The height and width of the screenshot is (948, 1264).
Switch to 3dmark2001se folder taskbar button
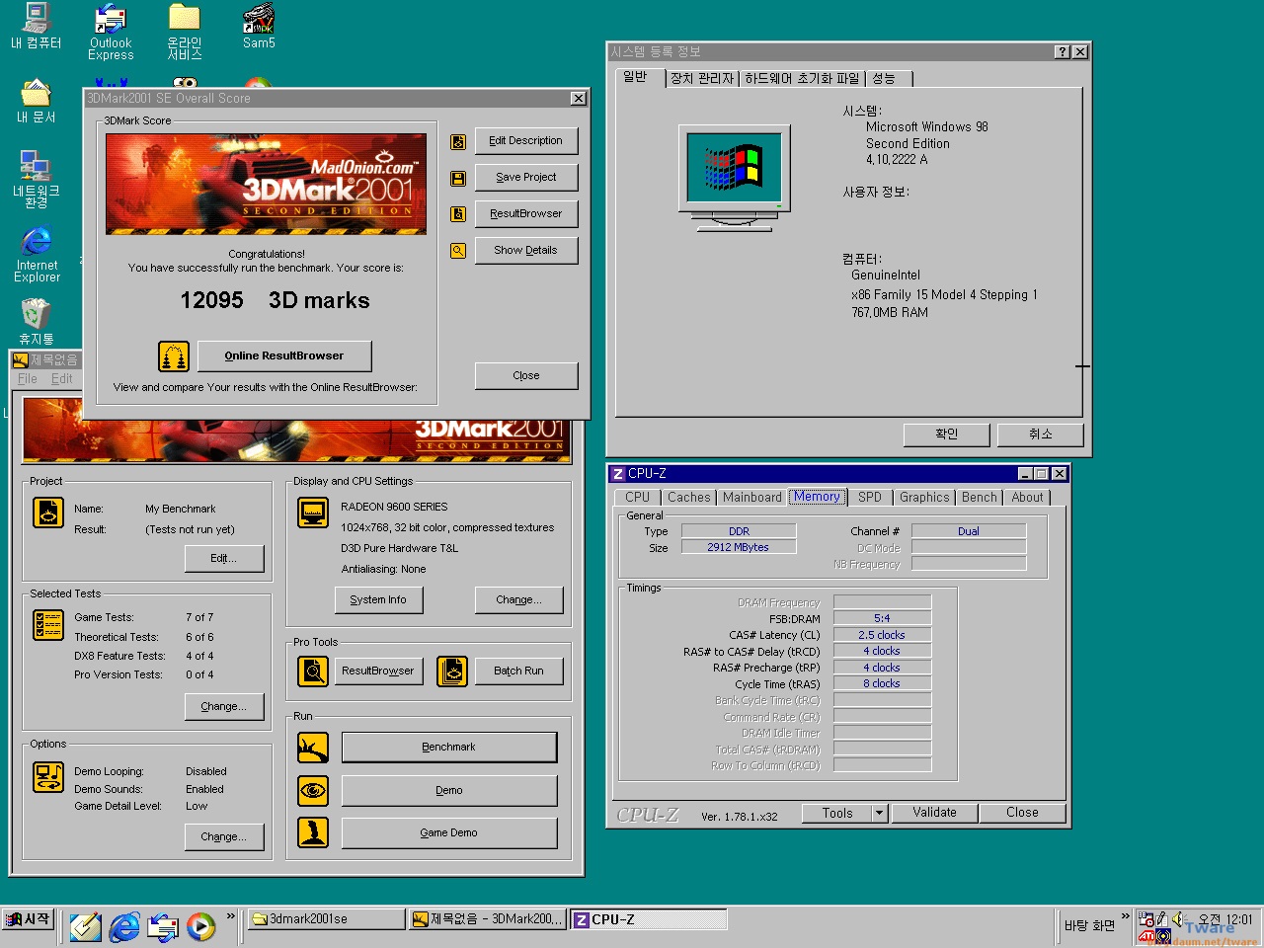(x=325, y=919)
